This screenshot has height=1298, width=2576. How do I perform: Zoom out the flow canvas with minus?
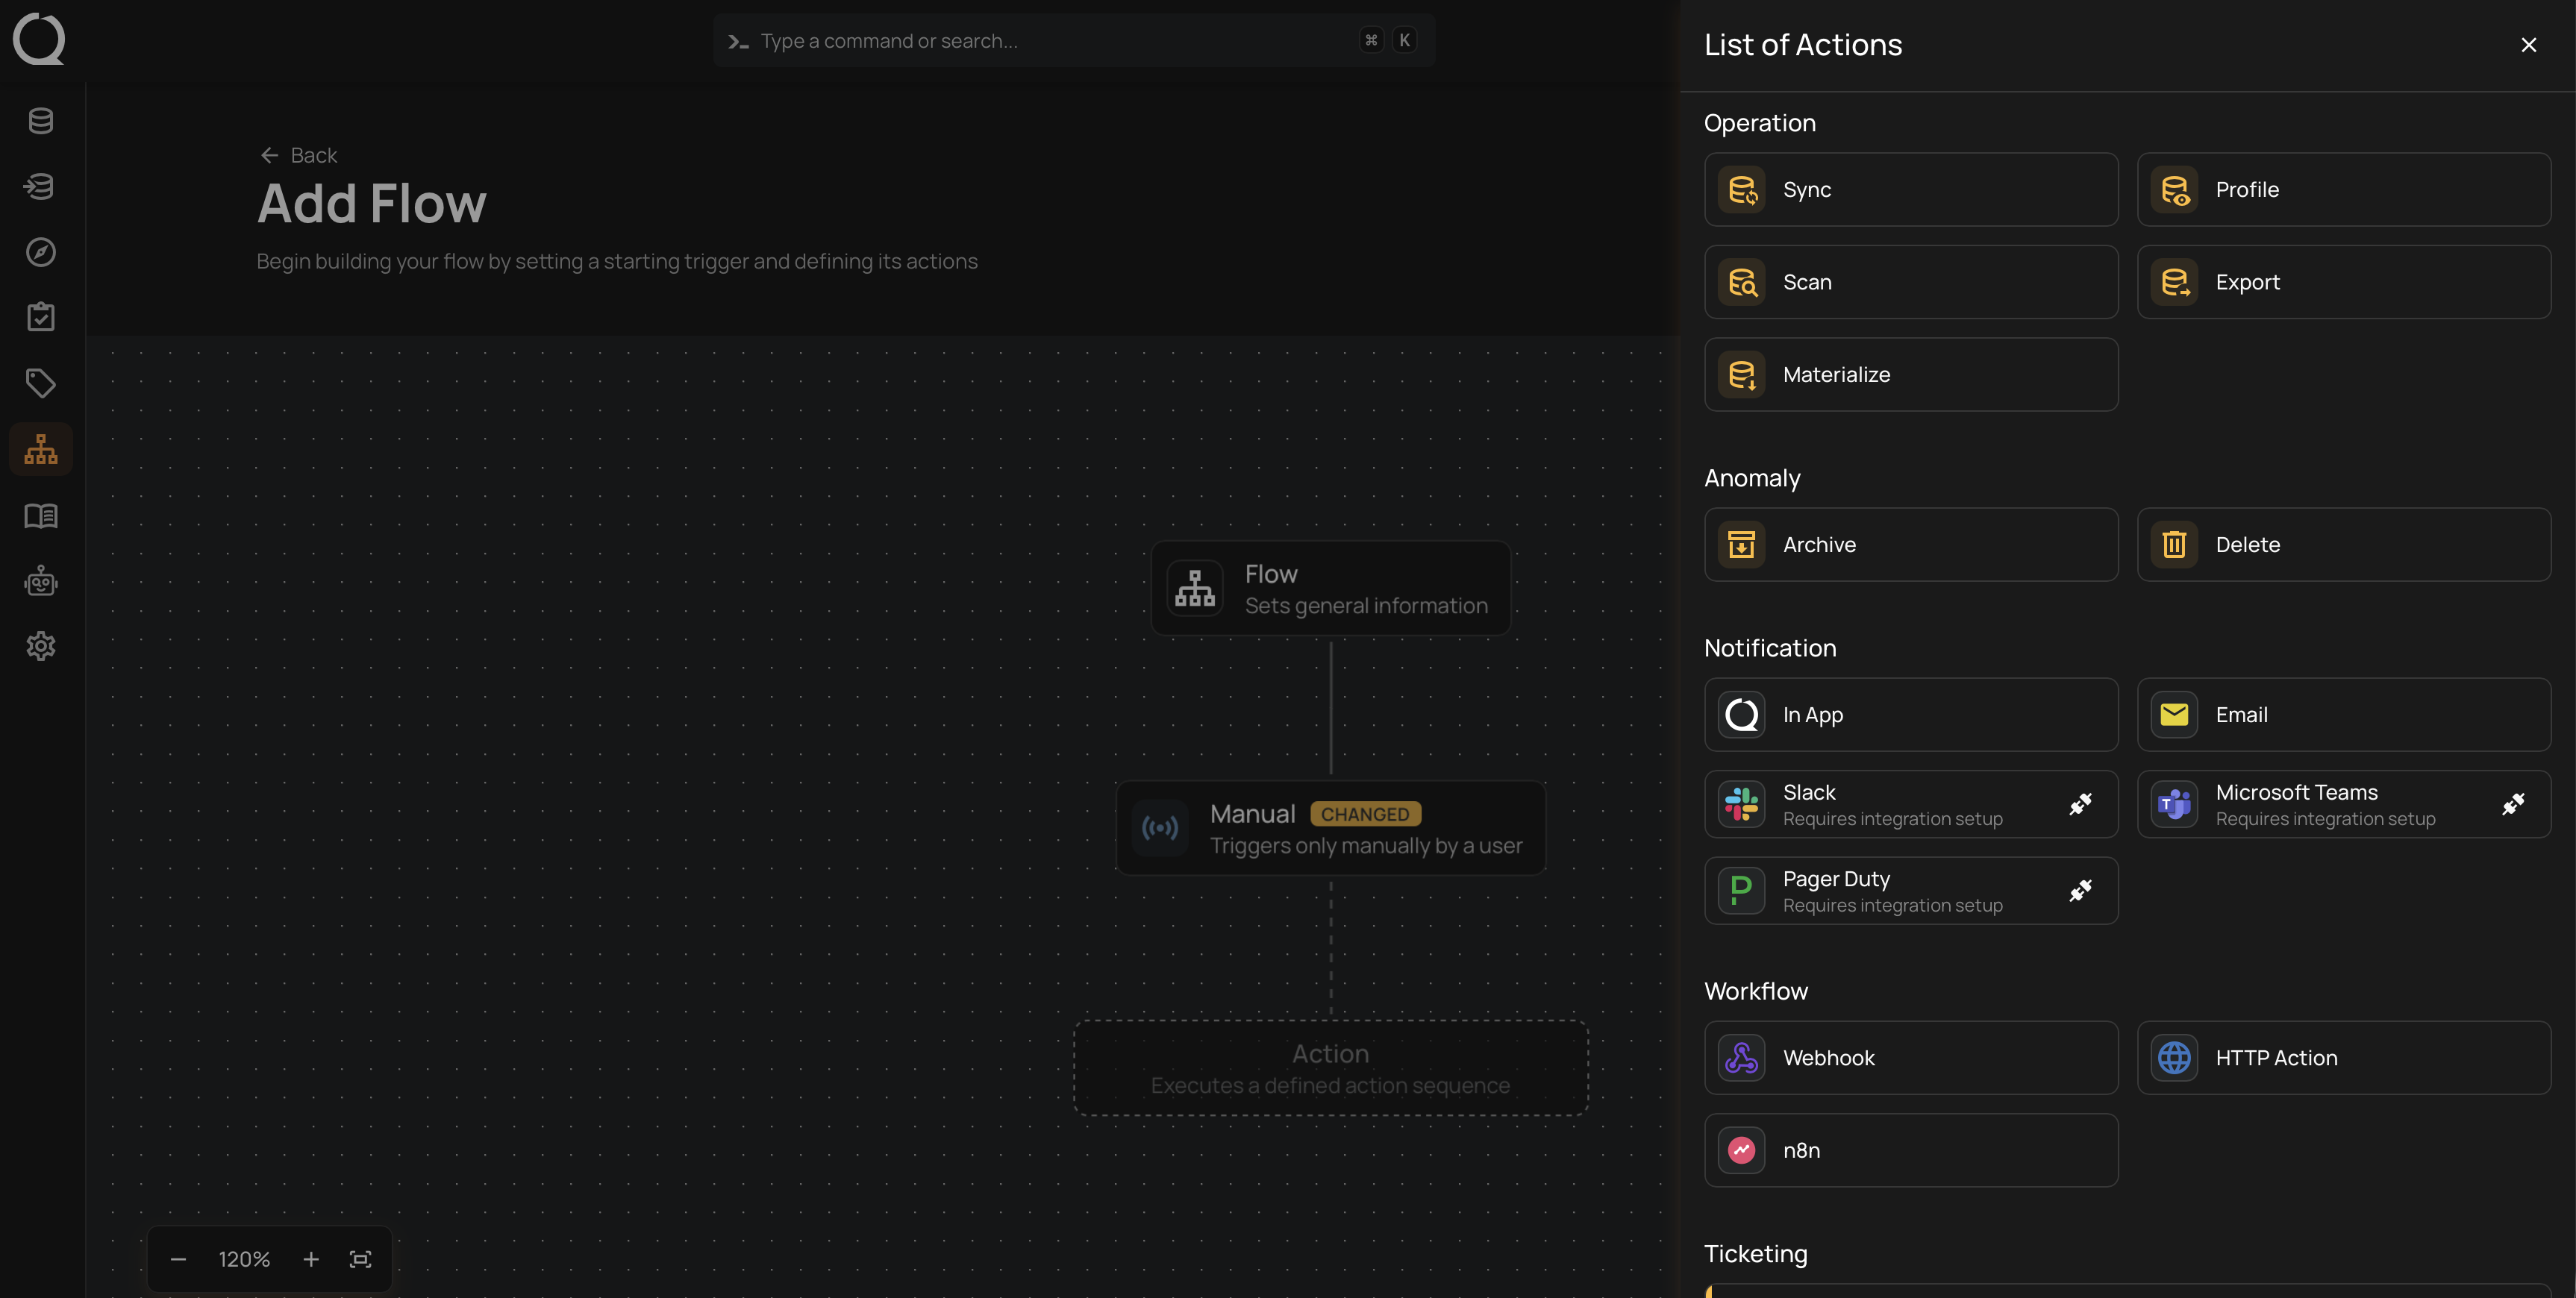coord(178,1259)
